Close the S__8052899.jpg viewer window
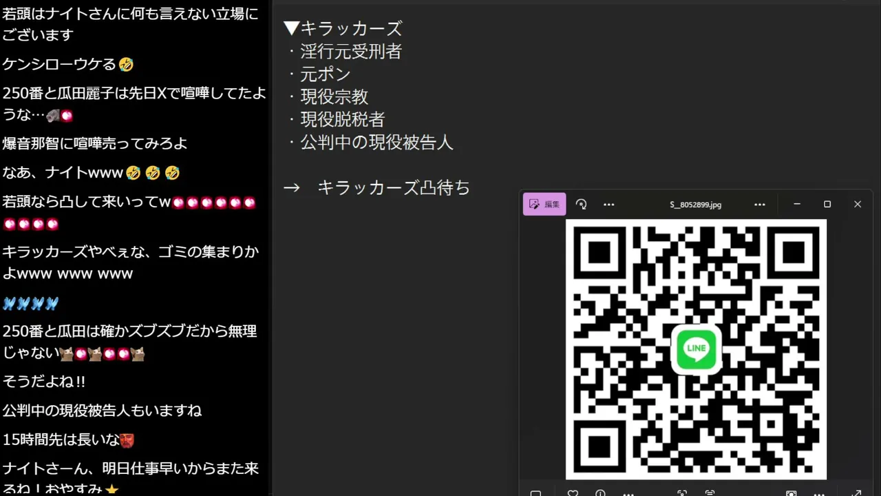The image size is (881, 496). [x=858, y=204]
